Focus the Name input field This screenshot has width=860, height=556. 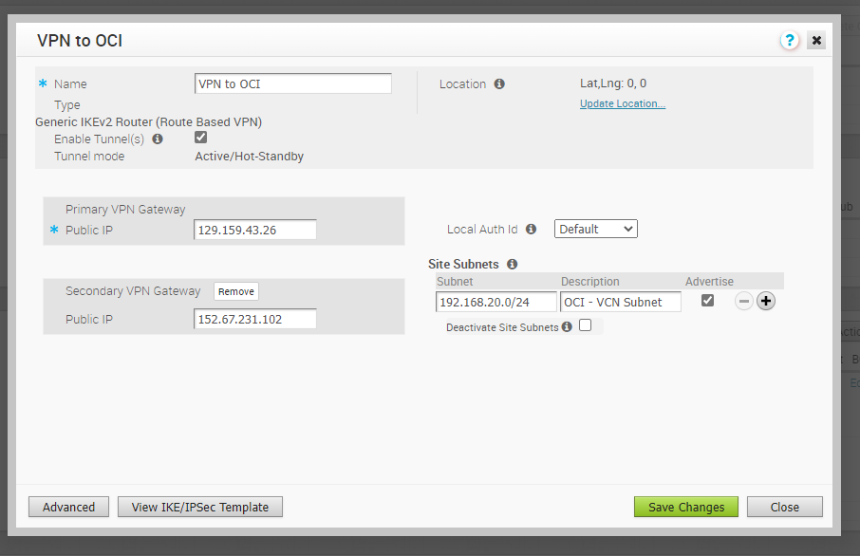tap(293, 83)
